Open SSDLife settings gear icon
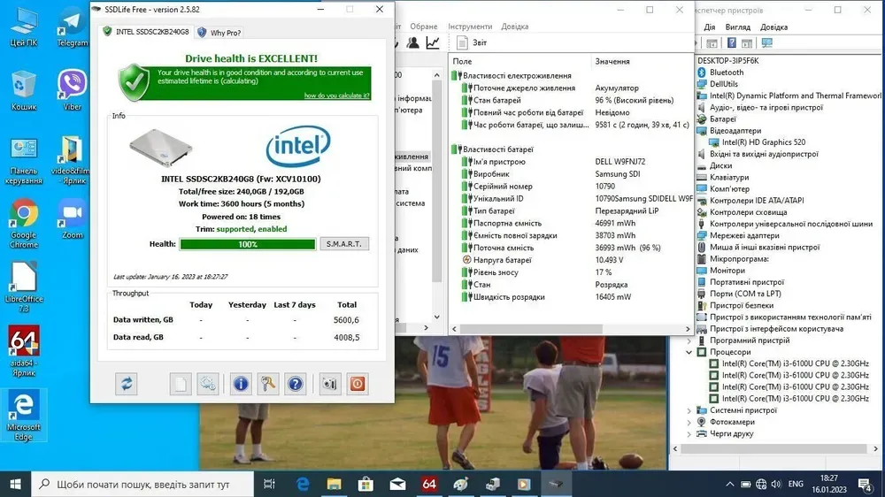Image resolution: width=885 pixels, height=497 pixels. click(208, 384)
